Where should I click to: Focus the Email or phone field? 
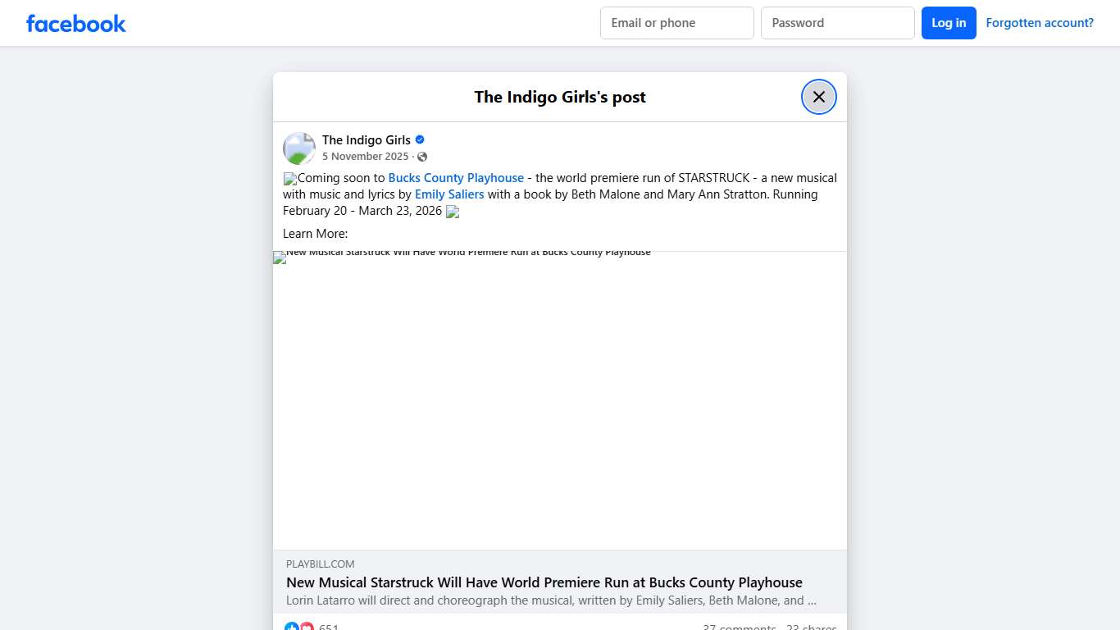[677, 23]
